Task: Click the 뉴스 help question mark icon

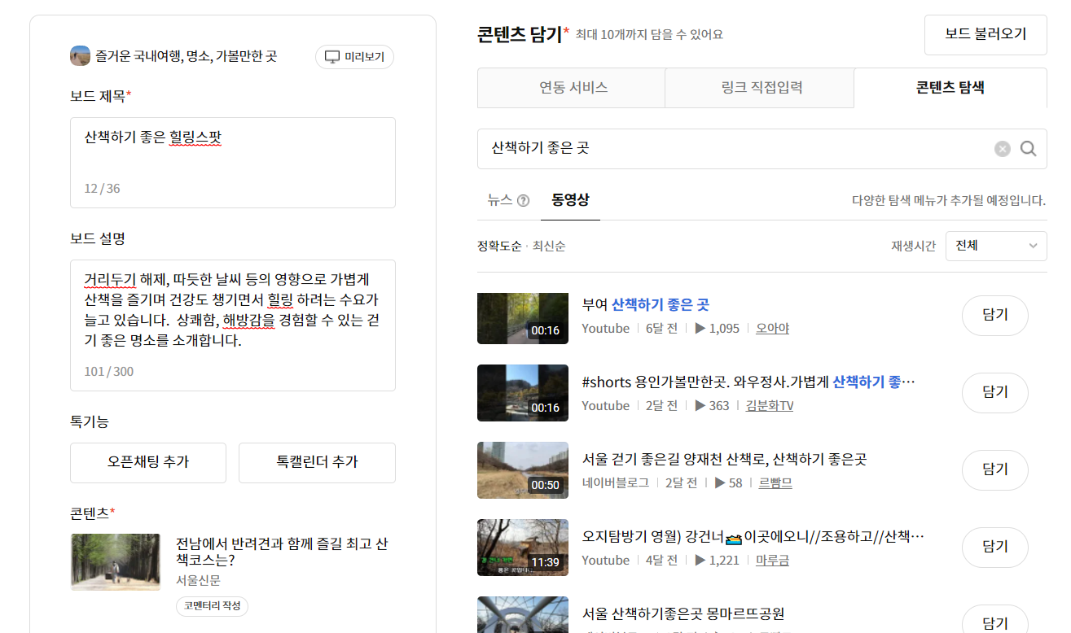Action: (523, 200)
